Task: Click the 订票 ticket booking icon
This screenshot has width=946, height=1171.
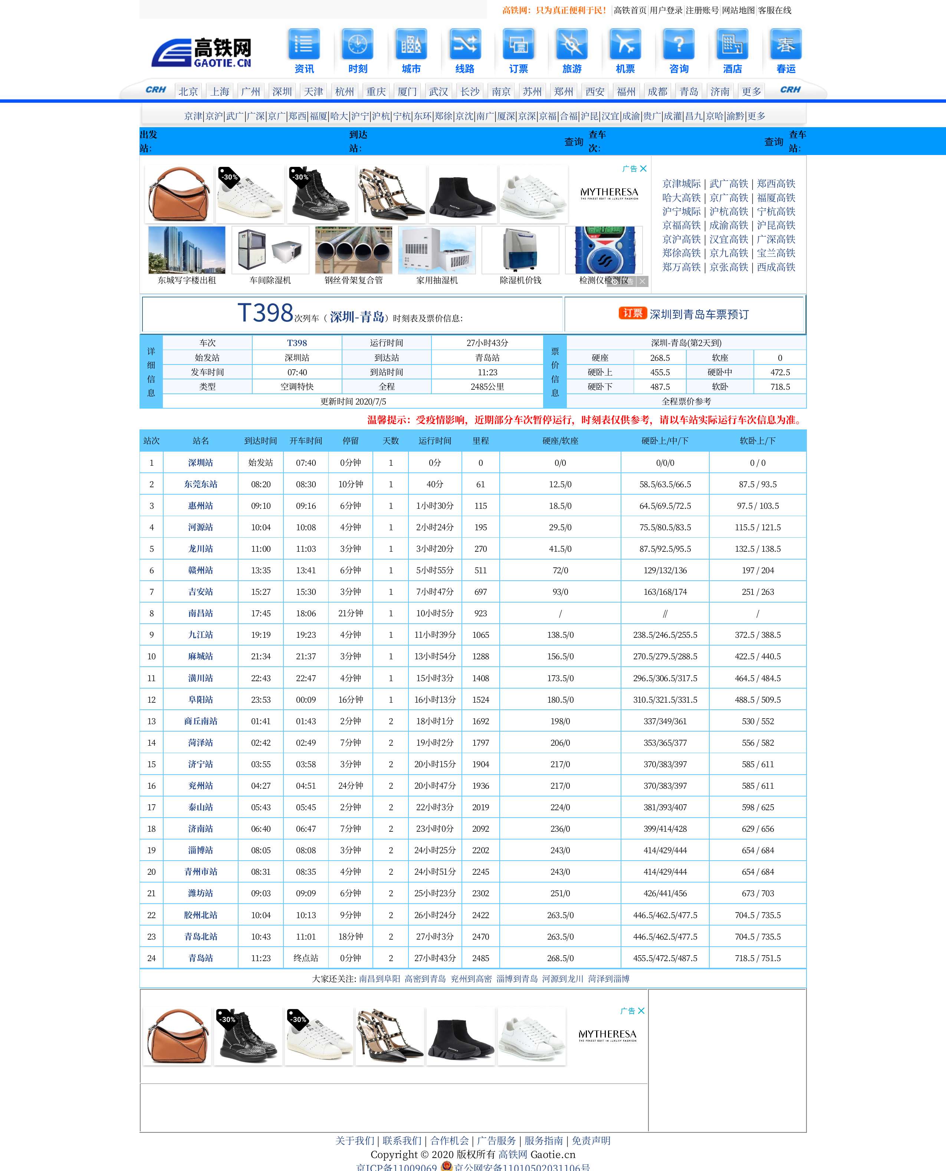Action: [518, 44]
